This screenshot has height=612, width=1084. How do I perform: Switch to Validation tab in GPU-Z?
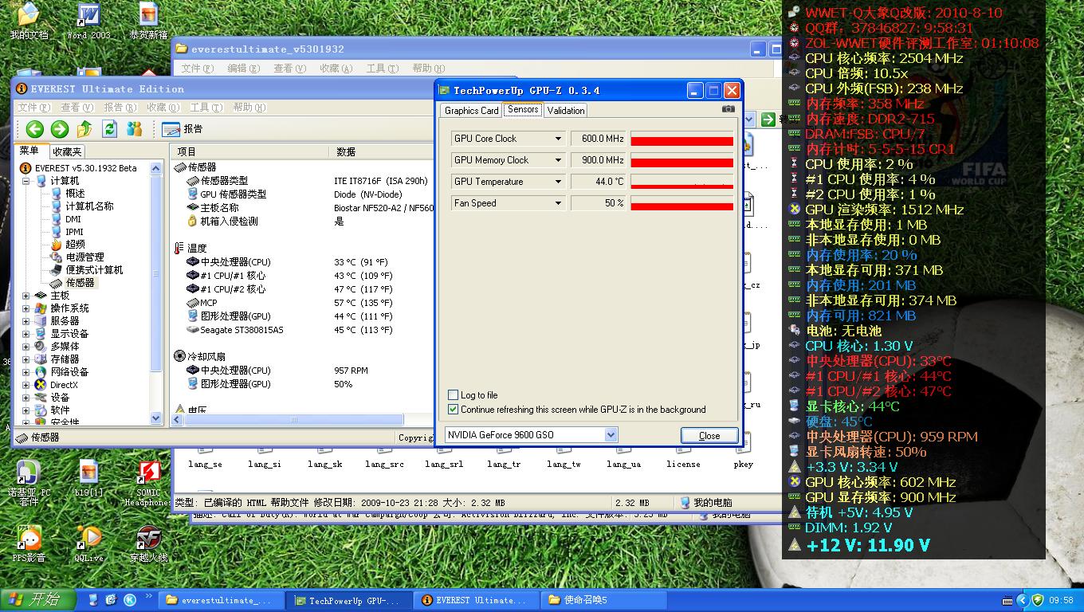coord(566,111)
